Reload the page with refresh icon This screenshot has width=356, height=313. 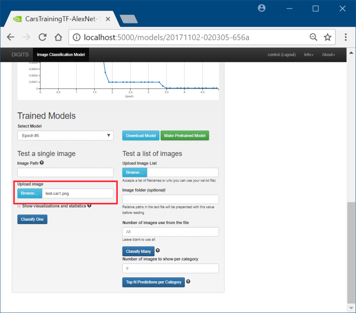42,37
